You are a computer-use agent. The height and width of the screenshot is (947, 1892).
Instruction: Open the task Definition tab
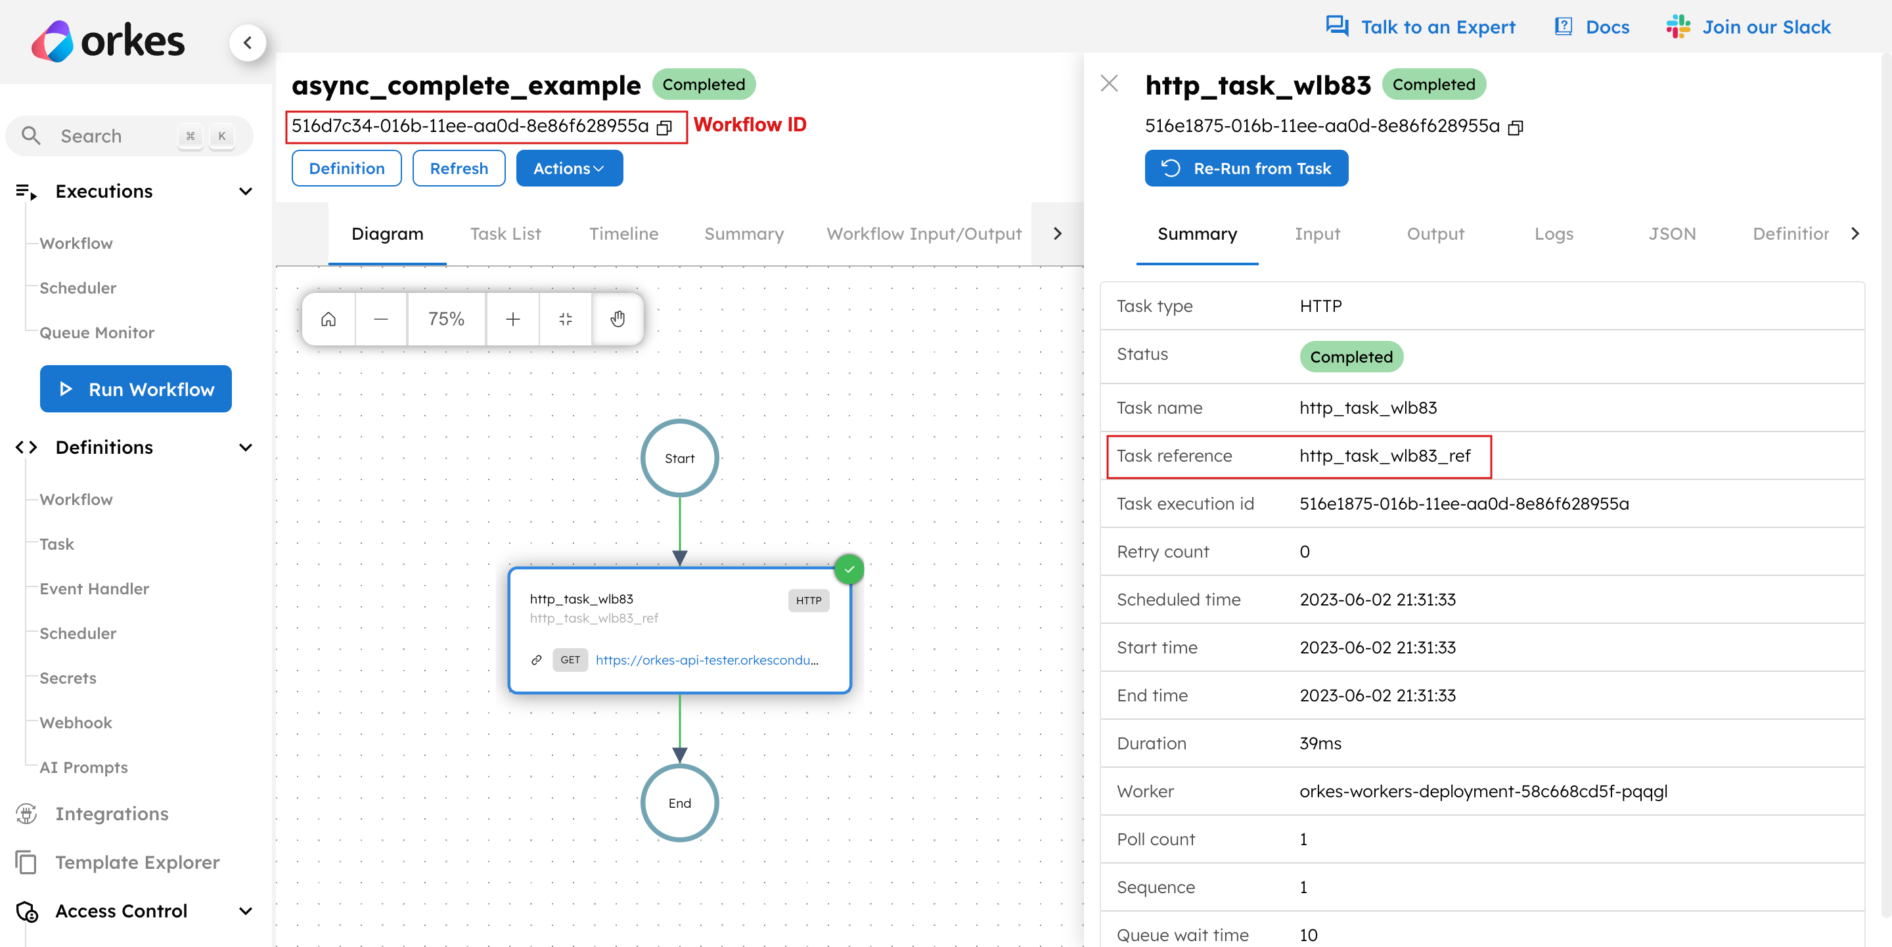tap(1790, 233)
